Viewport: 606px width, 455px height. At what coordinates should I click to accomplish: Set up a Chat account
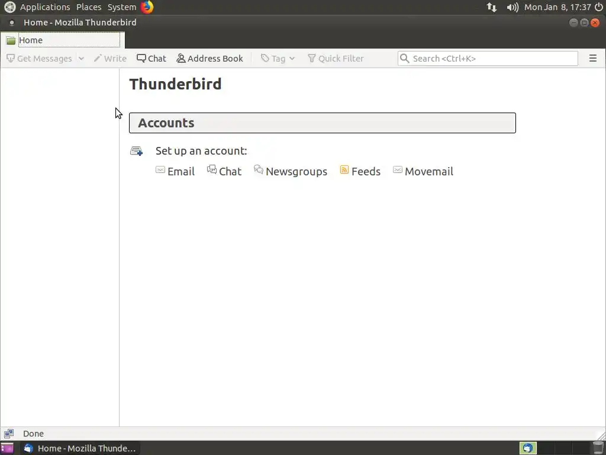point(224,171)
